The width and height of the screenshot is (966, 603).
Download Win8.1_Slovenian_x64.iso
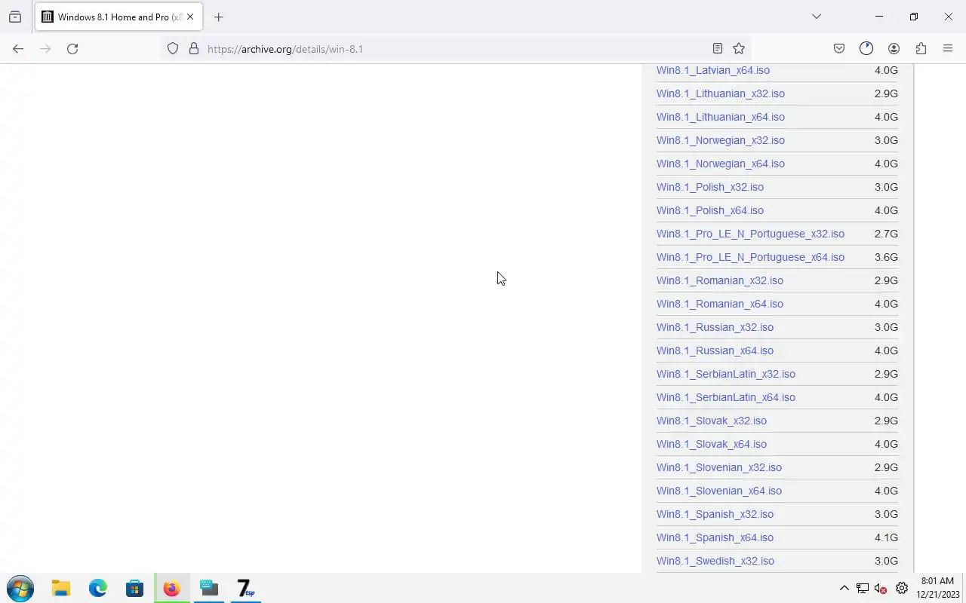pyautogui.click(x=719, y=491)
